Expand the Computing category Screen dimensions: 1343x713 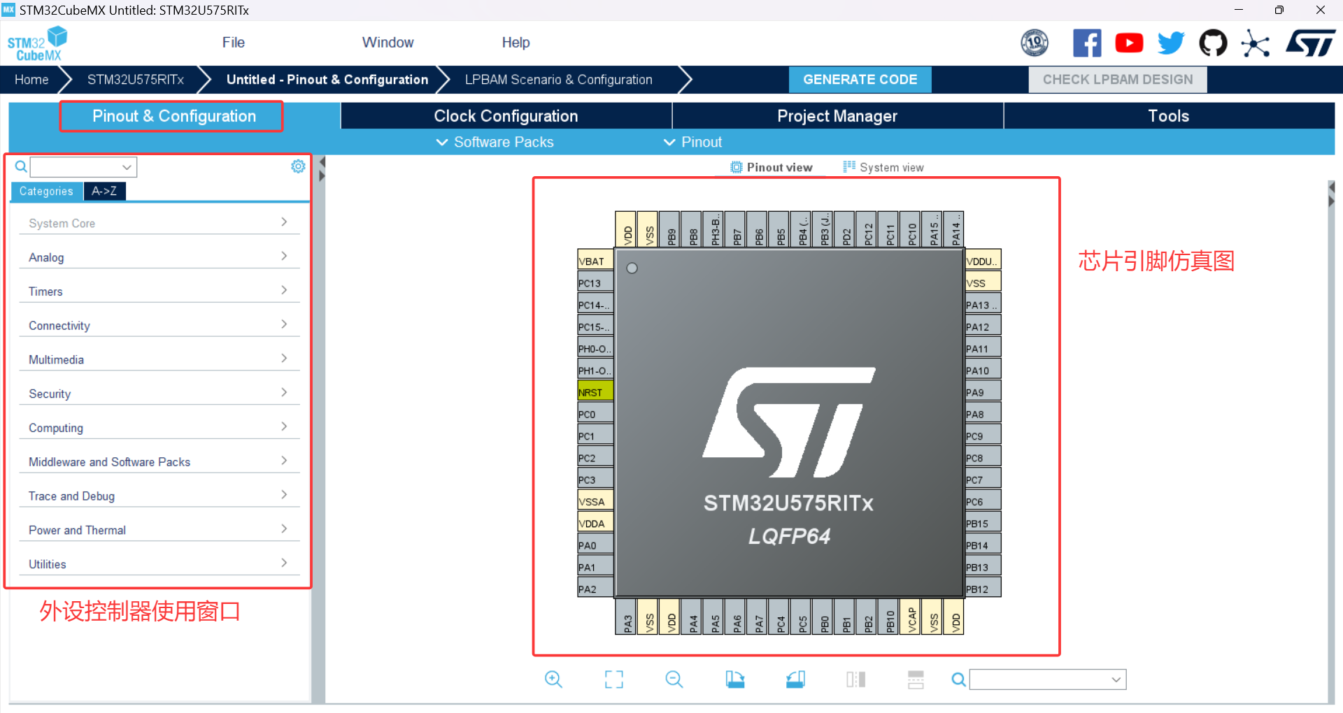pyautogui.click(x=159, y=428)
